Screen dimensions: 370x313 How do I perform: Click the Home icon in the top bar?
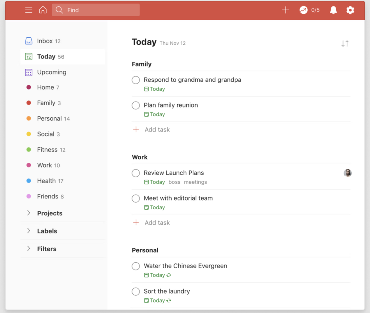point(43,10)
